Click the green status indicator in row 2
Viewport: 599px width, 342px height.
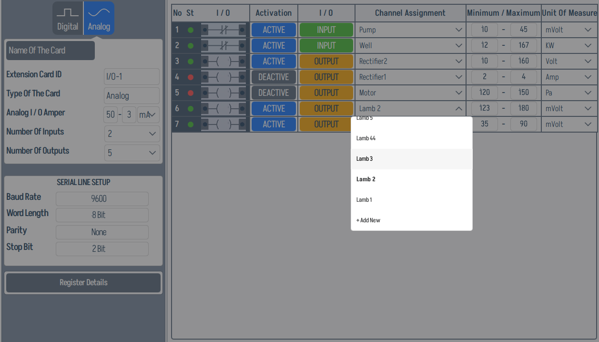(x=191, y=46)
